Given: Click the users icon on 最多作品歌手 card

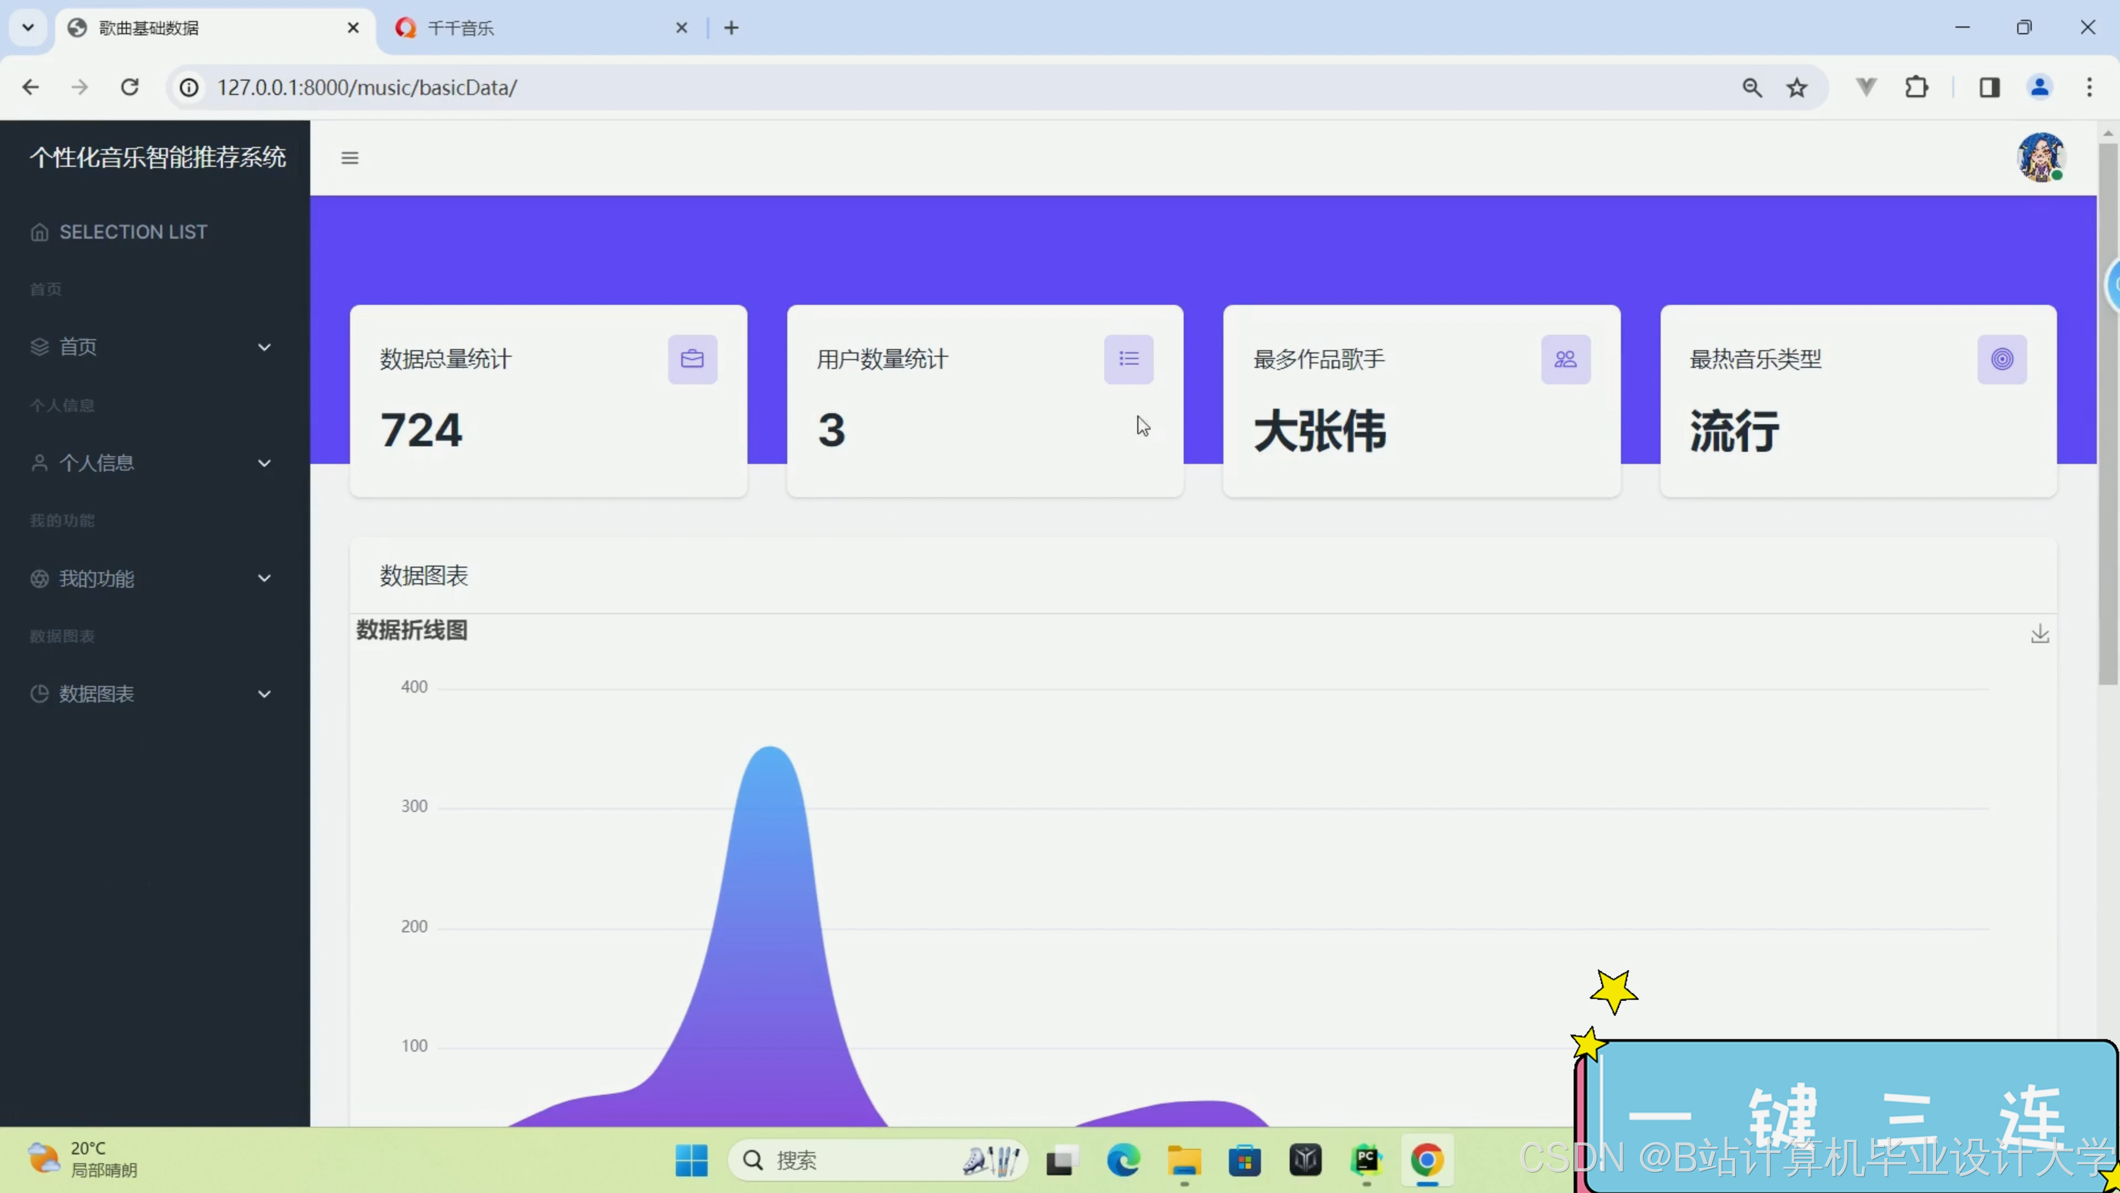Looking at the screenshot, I should (1565, 359).
